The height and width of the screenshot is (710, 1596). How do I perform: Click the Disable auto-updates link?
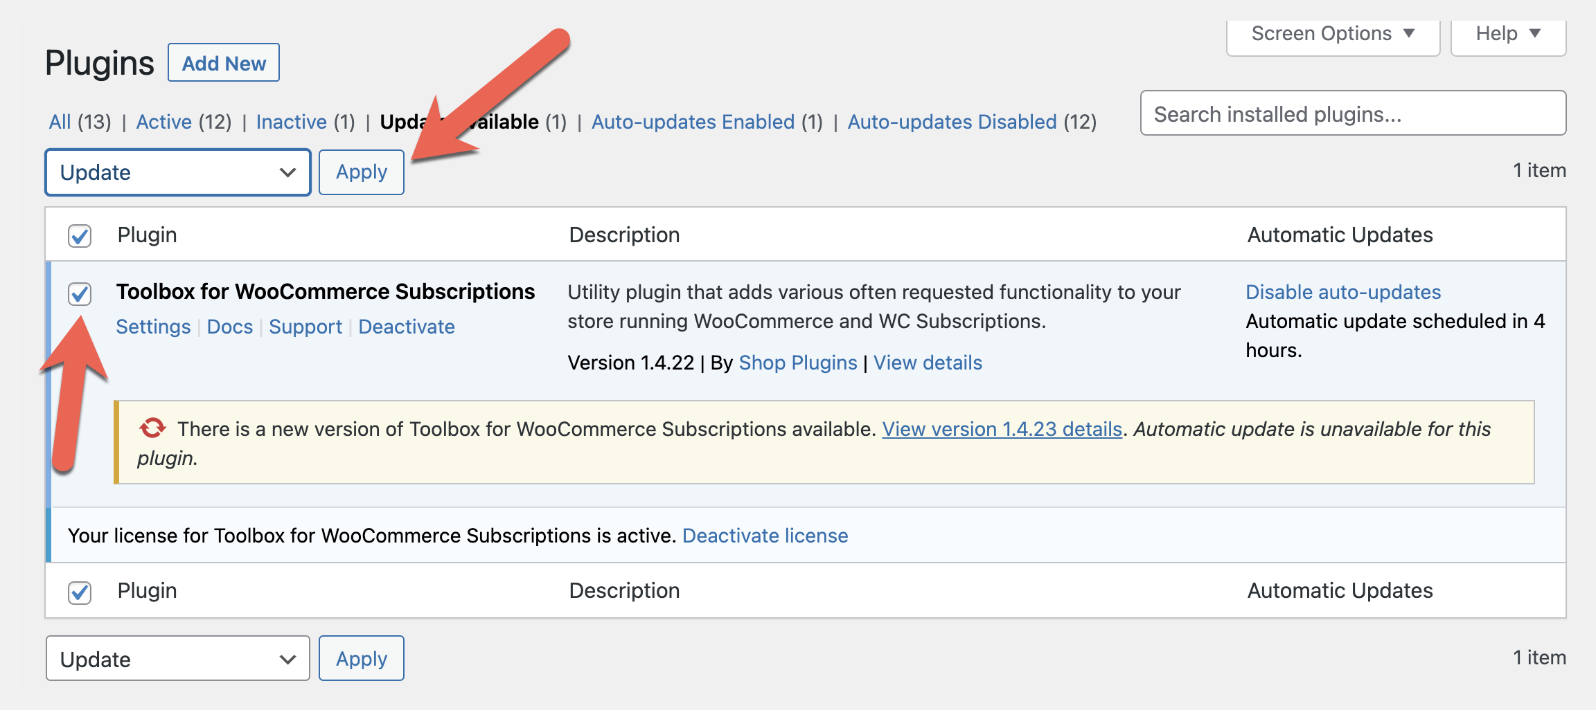pos(1342,292)
